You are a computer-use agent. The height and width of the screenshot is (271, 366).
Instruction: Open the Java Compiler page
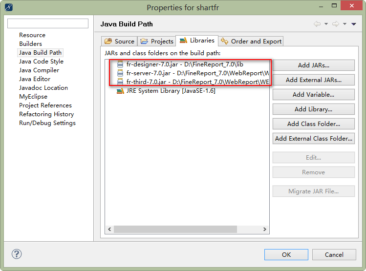coord(39,70)
